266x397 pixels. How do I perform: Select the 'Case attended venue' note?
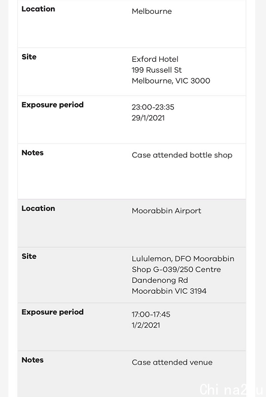click(172, 363)
